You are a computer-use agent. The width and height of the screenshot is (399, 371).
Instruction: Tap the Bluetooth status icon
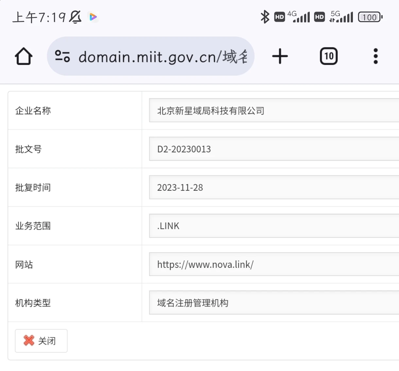point(265,17)
